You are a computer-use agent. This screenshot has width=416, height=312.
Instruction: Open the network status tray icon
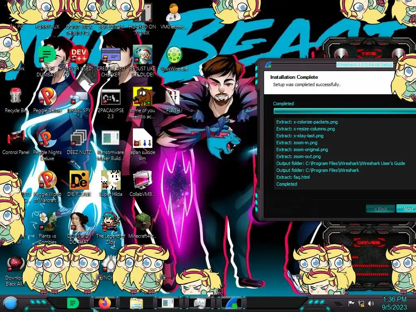click(x=361, y=303)
